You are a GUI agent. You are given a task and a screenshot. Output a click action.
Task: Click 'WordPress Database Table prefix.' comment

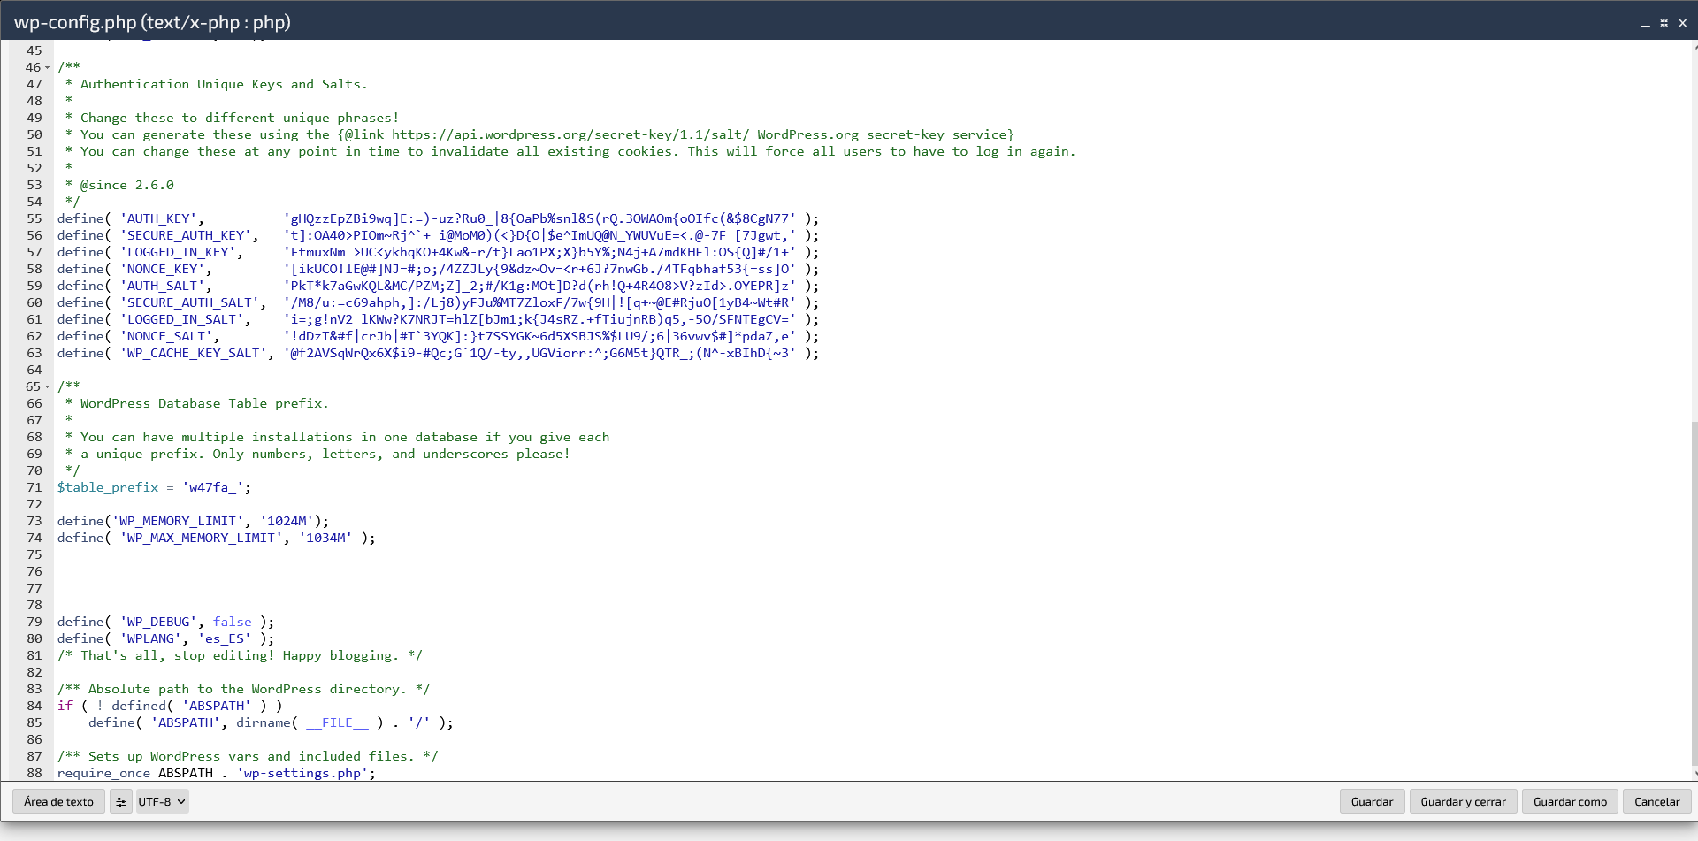204,404
